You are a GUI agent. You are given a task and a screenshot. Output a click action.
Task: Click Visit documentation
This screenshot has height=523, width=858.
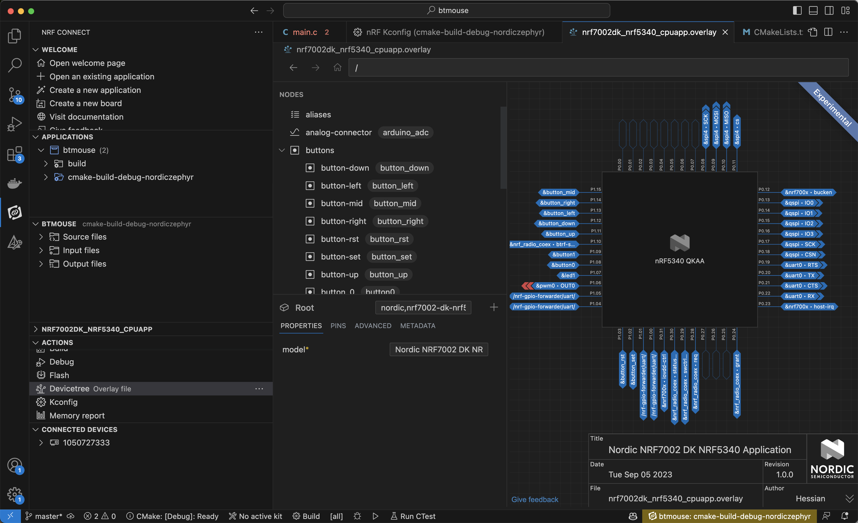86,117
